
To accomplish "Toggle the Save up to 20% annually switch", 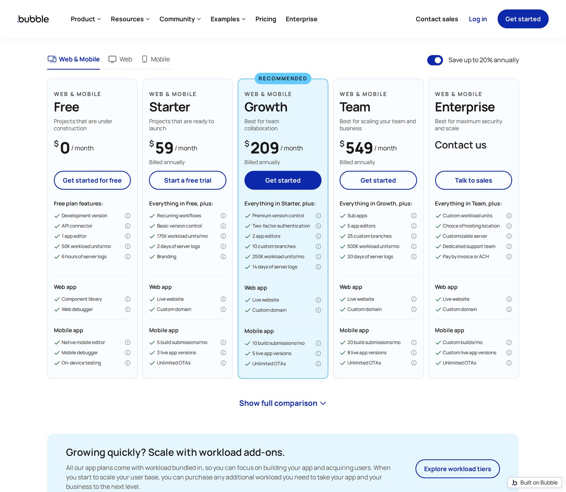I will (x=435, y=60).
